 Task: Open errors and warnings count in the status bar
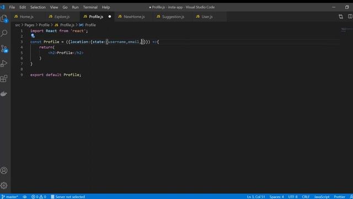[x=39, y=197]
